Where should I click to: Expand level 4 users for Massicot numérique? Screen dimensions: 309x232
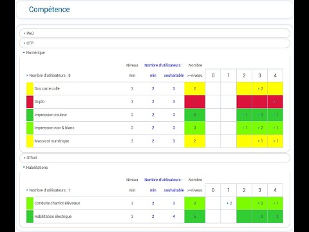(x=276, y=141)
